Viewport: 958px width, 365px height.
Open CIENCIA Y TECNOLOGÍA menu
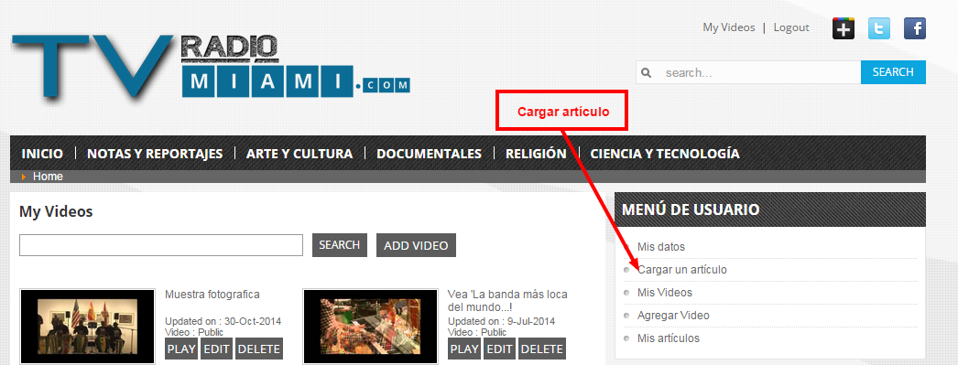pos(665,154)
